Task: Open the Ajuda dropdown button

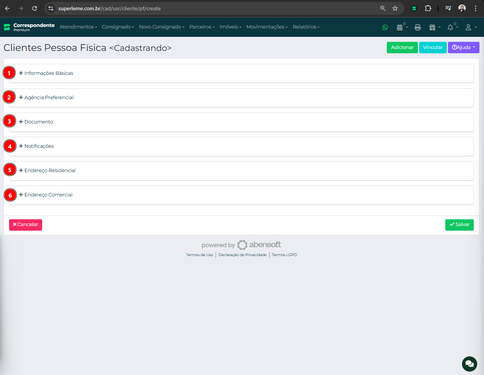Action: click(x=464, y=47)
